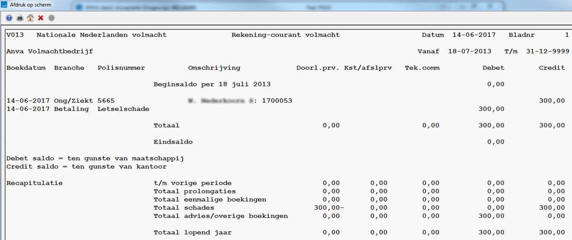
Task: Click the 'Totaal prolongaties' row label
Action: tap(195, 191)
